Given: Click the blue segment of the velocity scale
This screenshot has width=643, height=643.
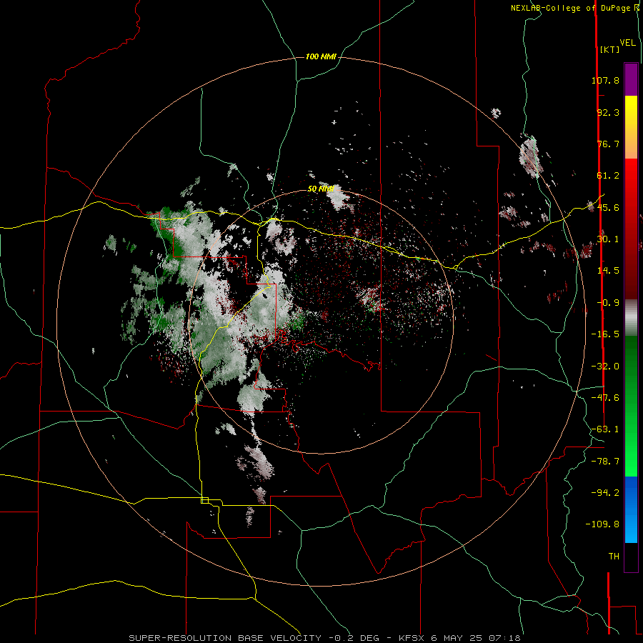Looking at the screenshot, I should point(631,509).
